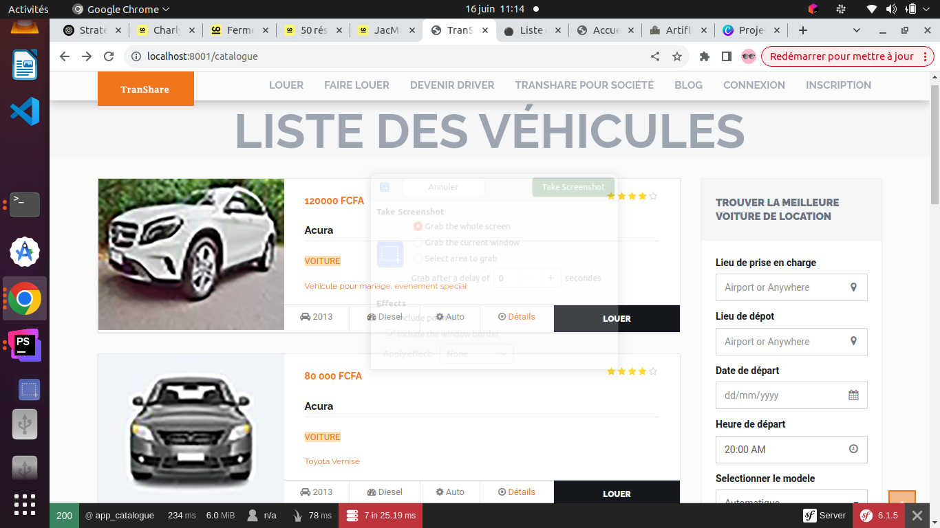Open a new browser tab

[802, 30]
